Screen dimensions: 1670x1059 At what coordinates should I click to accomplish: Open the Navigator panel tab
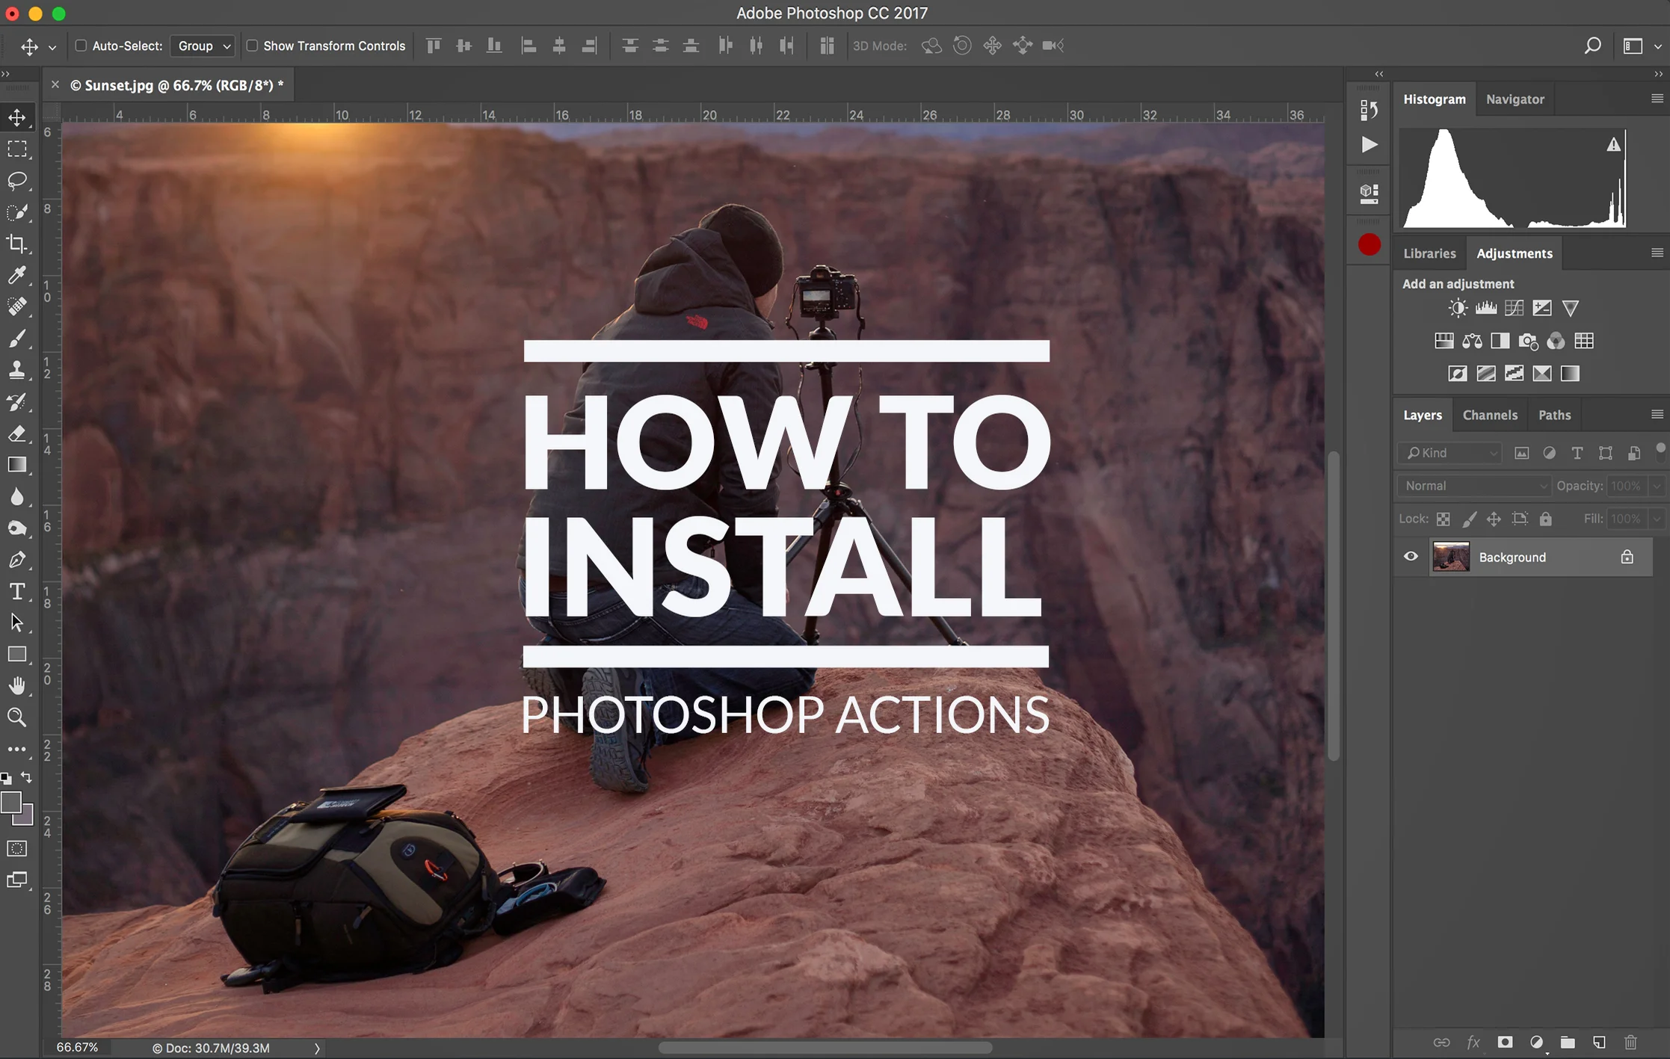pyautogui.click(x=1515, y=99)
